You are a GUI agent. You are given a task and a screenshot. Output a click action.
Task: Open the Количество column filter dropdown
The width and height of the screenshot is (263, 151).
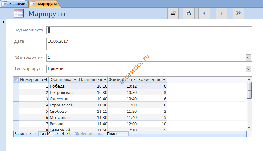click(x=164, y=80)
